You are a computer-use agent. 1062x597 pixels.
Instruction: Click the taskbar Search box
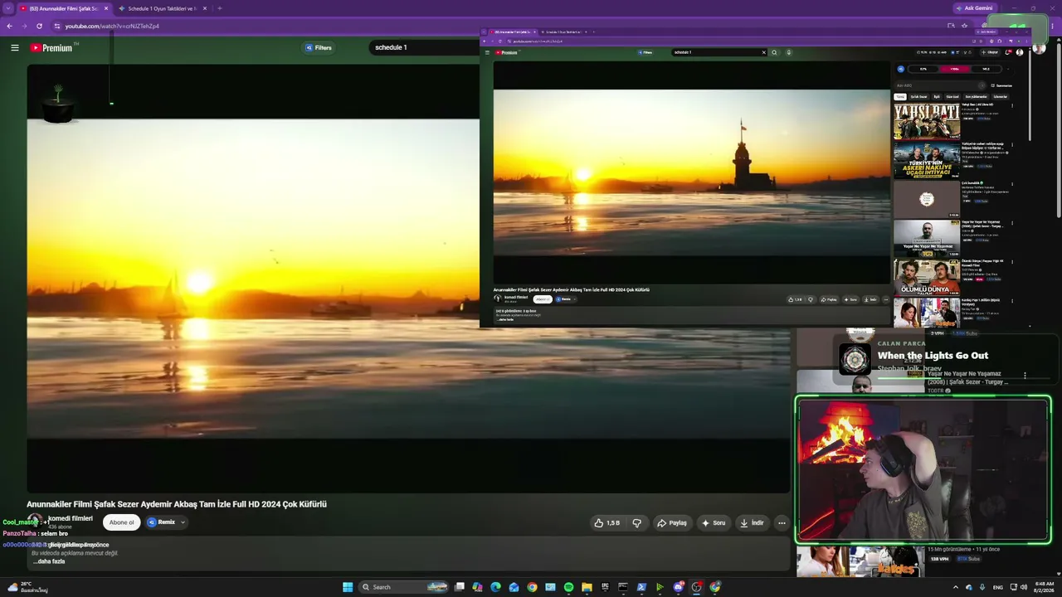(x=404, y=587)
